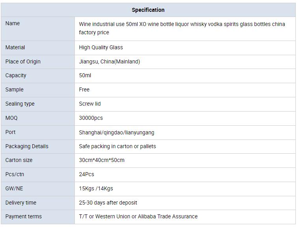This screenshot has width=297, height=227.
Task: Select the Material row label
Action: click(15, 47)
